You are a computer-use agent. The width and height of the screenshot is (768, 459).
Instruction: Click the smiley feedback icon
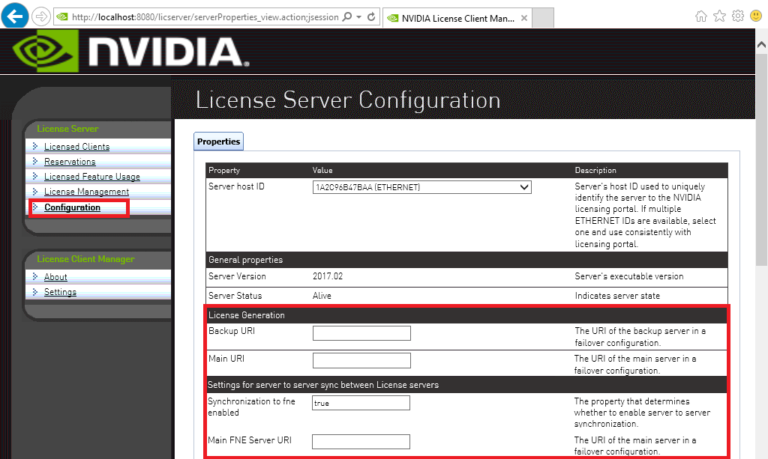point(757,16)
